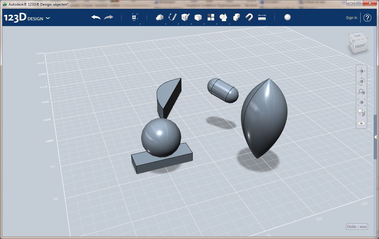Click the Undo arrow in toolbar
This screenshot has width=379, height=239.
click(96, 17)
